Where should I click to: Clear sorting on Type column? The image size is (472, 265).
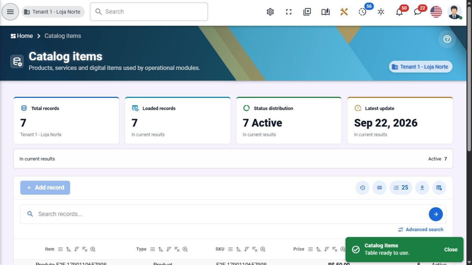point(177,249)
